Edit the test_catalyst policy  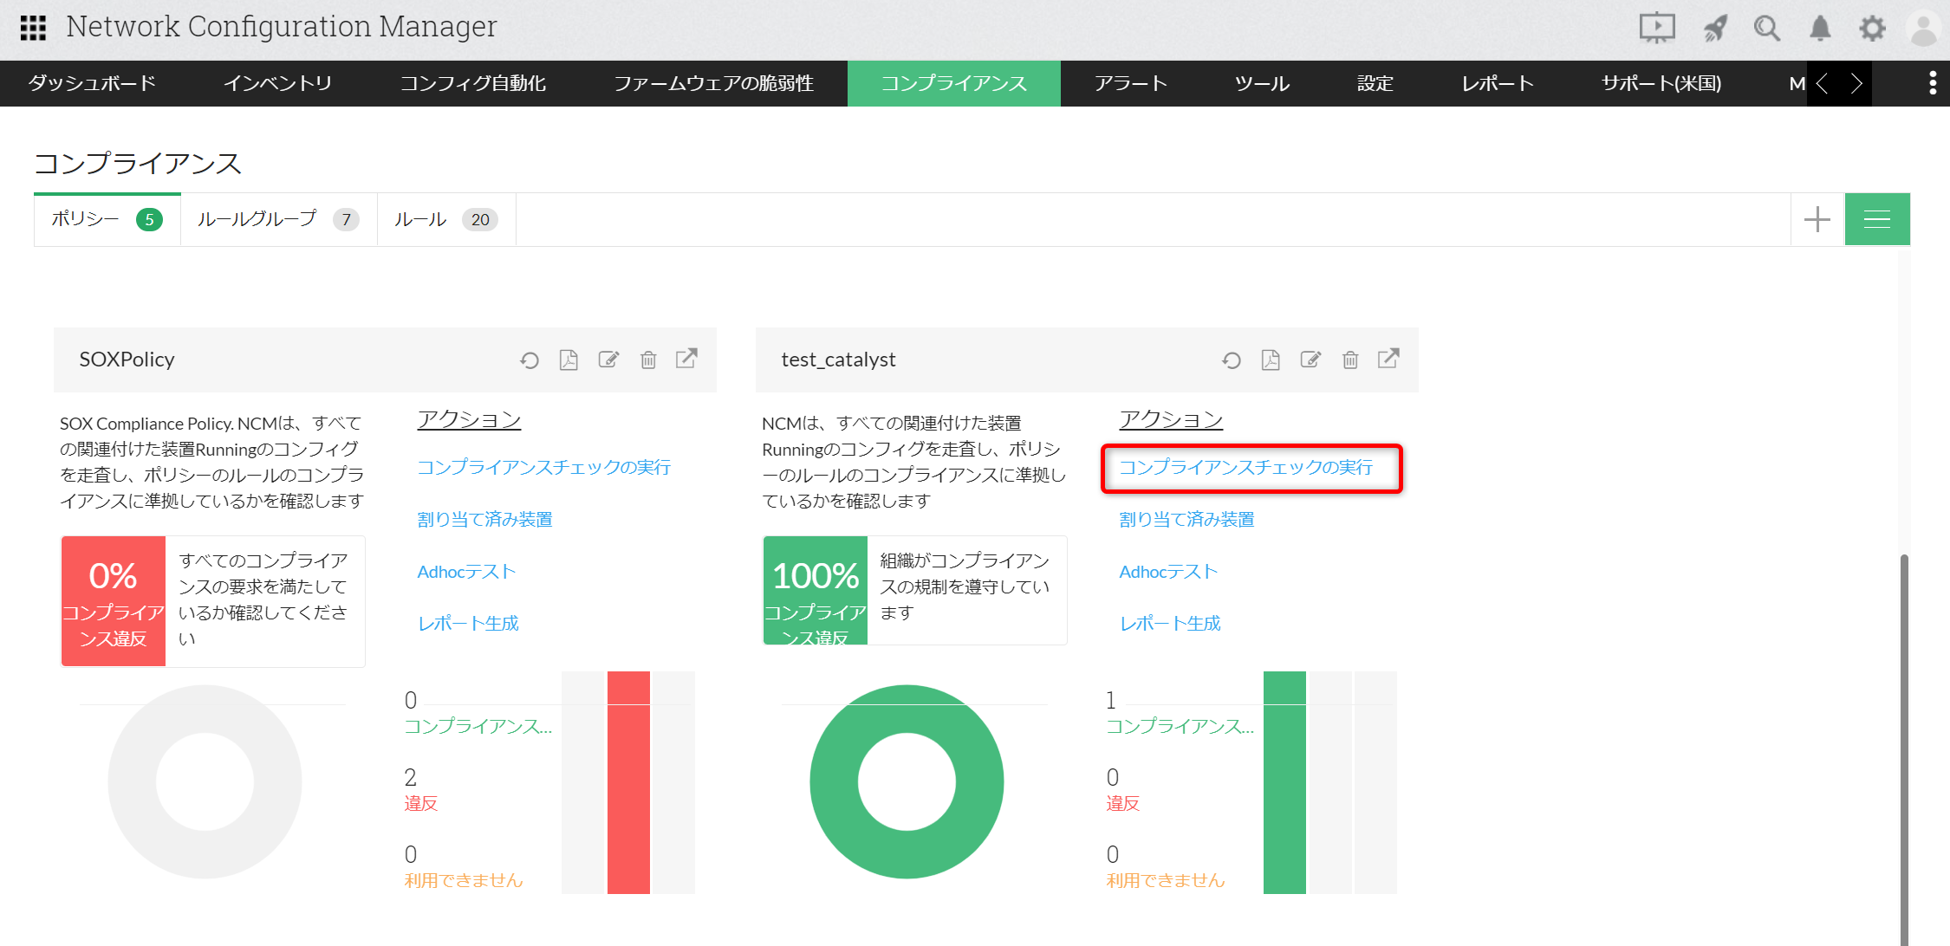1310,360
